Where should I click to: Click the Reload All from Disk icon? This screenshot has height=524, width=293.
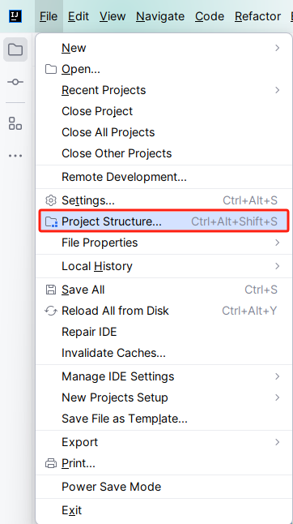click(x=51, y=311)
